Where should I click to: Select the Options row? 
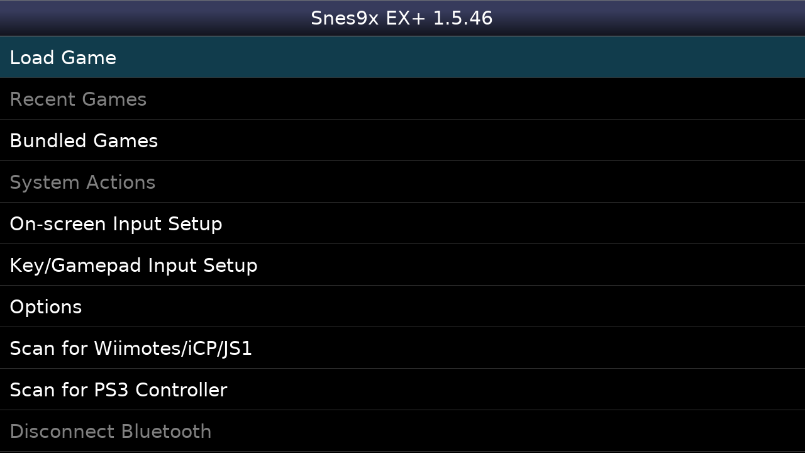pyautogui.click(x=402, y=307)
